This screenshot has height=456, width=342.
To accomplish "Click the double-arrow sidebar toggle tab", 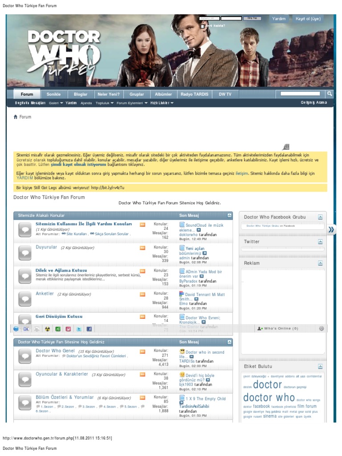I will [x=331, y=230].
